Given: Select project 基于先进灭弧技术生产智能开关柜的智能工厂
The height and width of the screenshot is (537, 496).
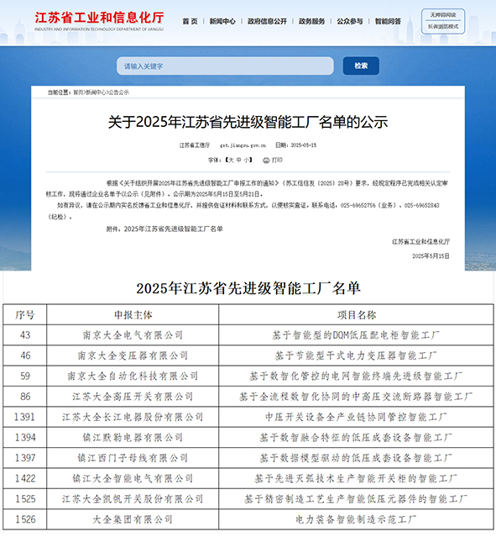Looking at the screenshot, I should pos(356,478).
